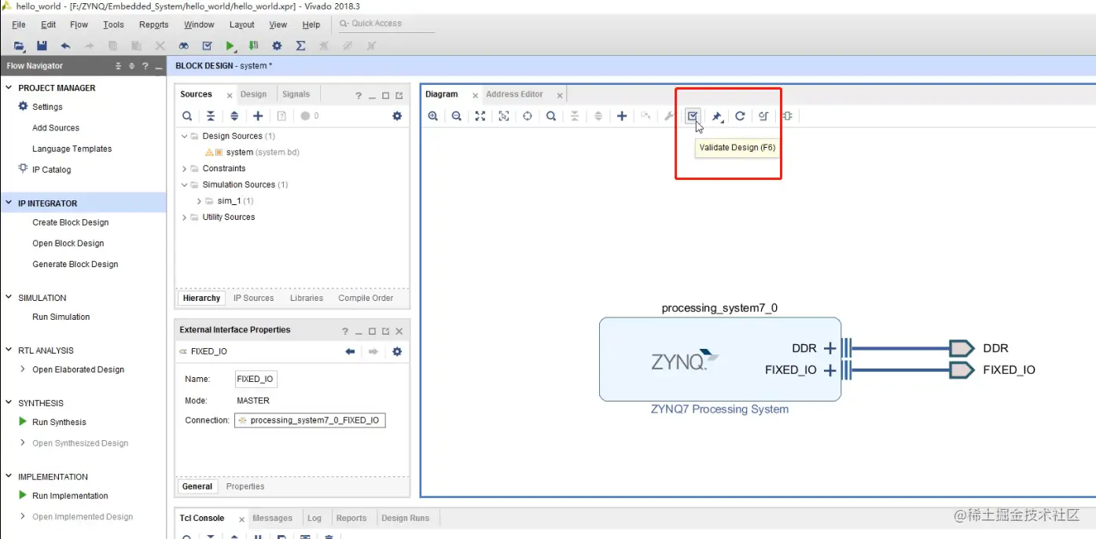Collapse all sections in Flow Navigator header
The width and height of the screenshot is (1096, 539).
pyautogui.click(x=119, y=66)
